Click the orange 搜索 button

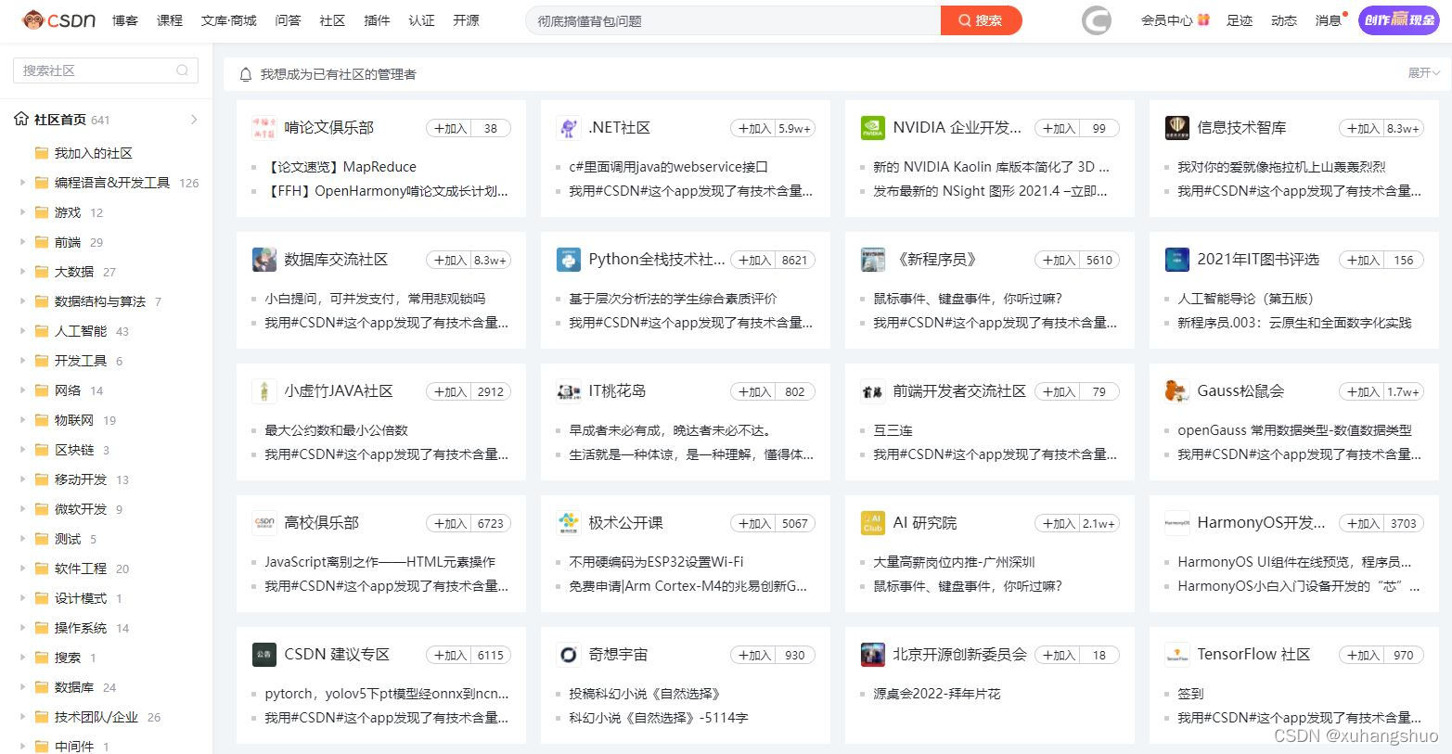coord(981,20)
